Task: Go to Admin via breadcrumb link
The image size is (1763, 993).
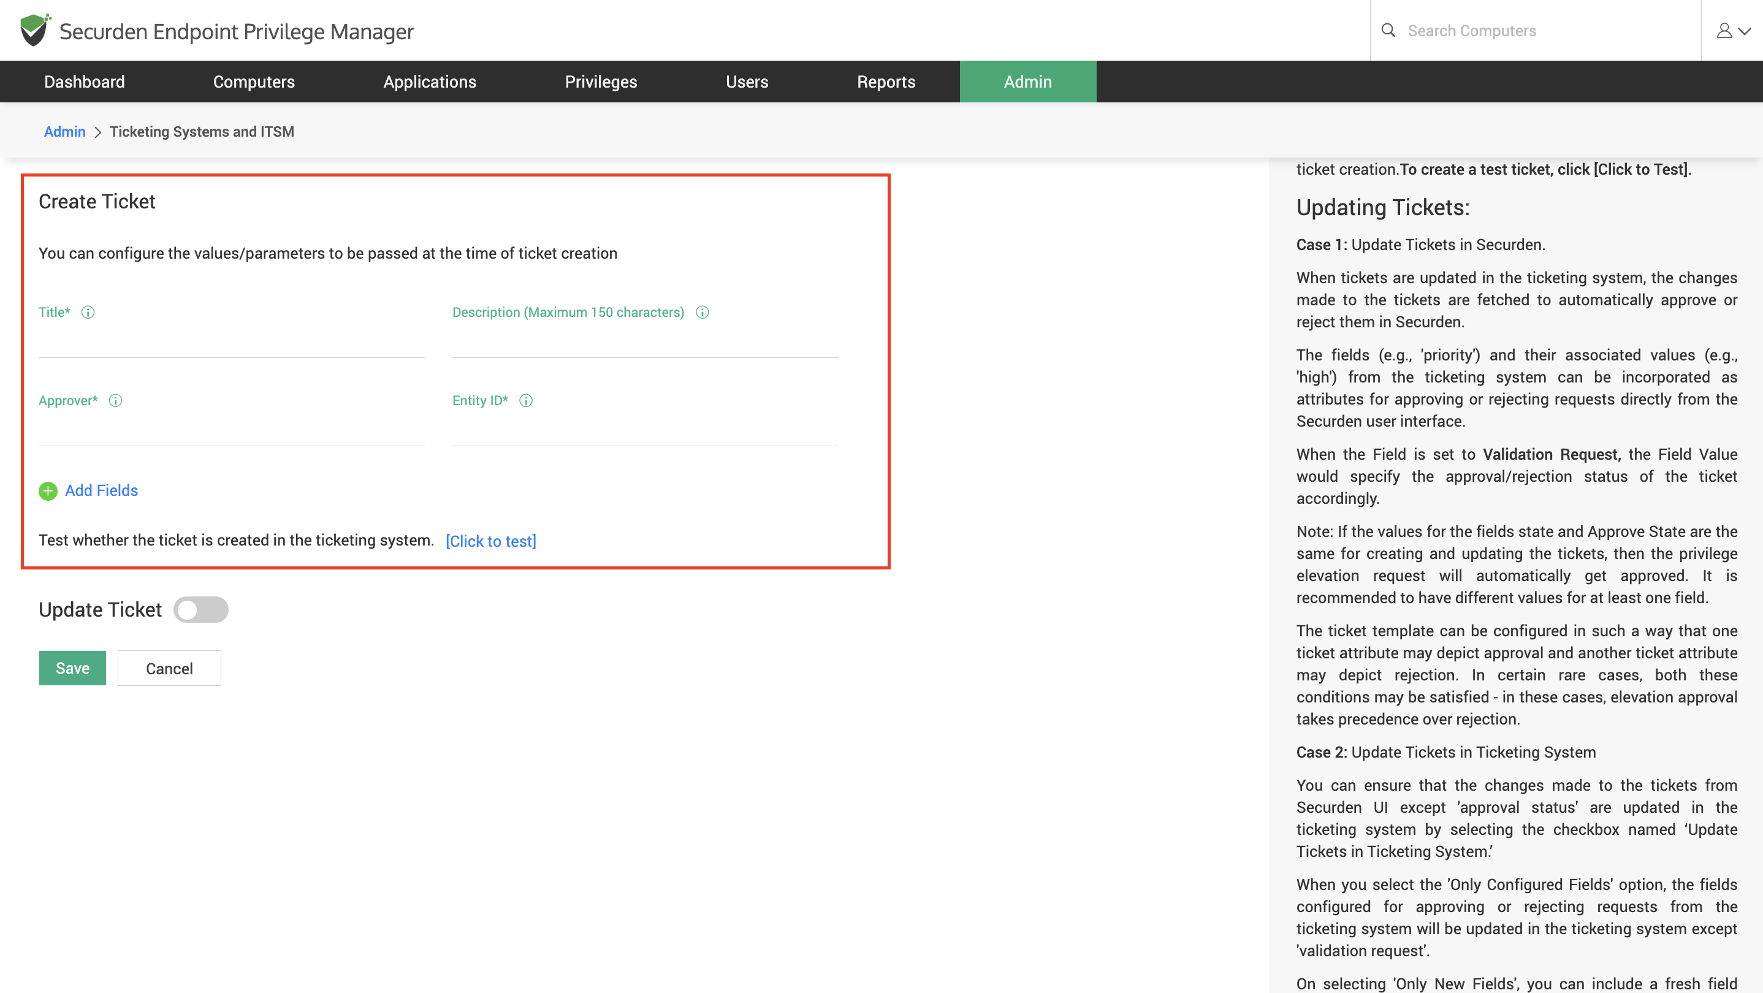Action: point(64,131)
